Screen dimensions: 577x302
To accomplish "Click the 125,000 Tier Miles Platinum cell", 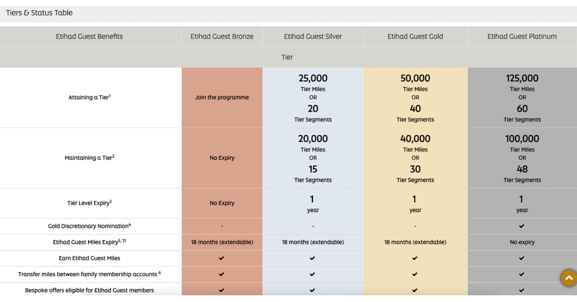I will [522, 79].
